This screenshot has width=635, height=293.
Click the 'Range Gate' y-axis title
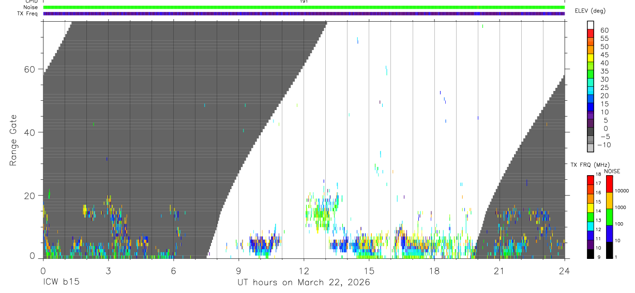tap(13, 140)
